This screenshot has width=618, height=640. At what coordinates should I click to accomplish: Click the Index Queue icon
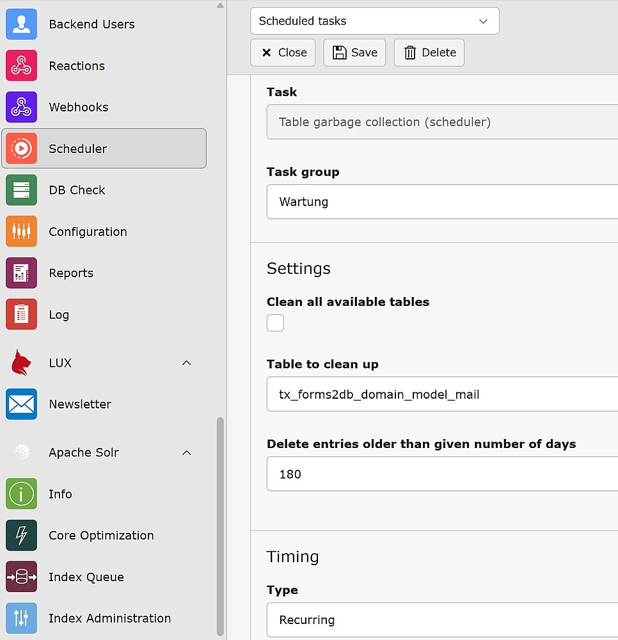tap(21, 577)
